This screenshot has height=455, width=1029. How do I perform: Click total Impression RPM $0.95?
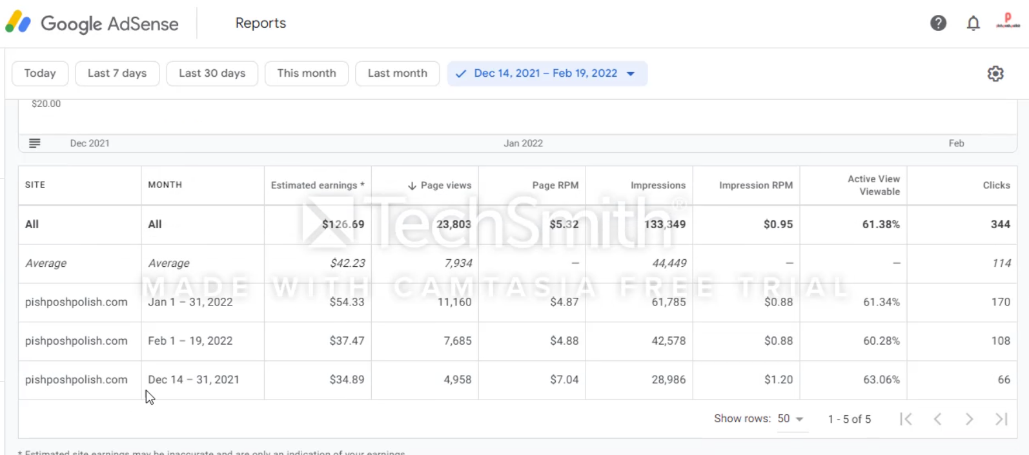(x=779, y=225)
